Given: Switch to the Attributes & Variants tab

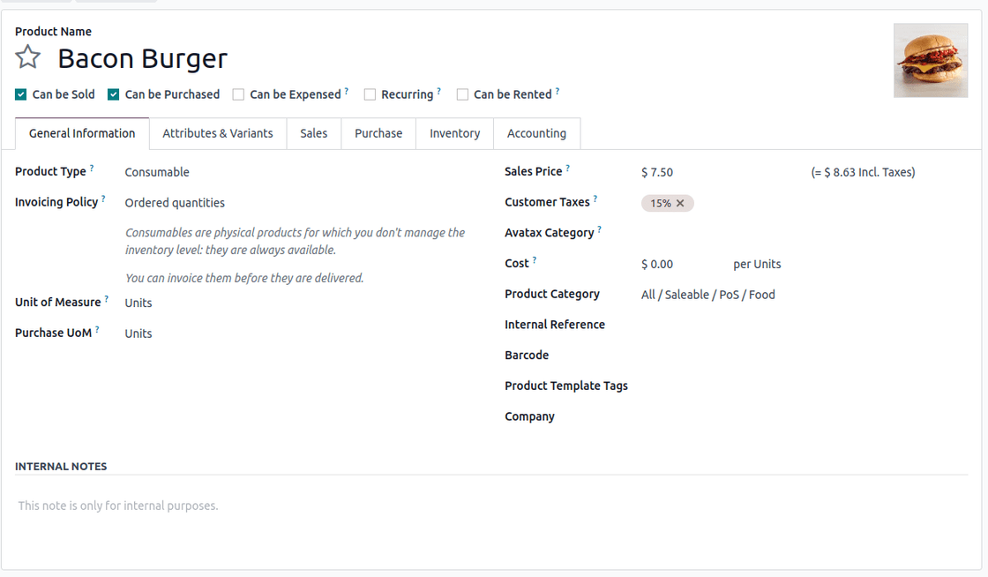Looking at the screenshot, I should pyautogui.click(x=218, y=133).
